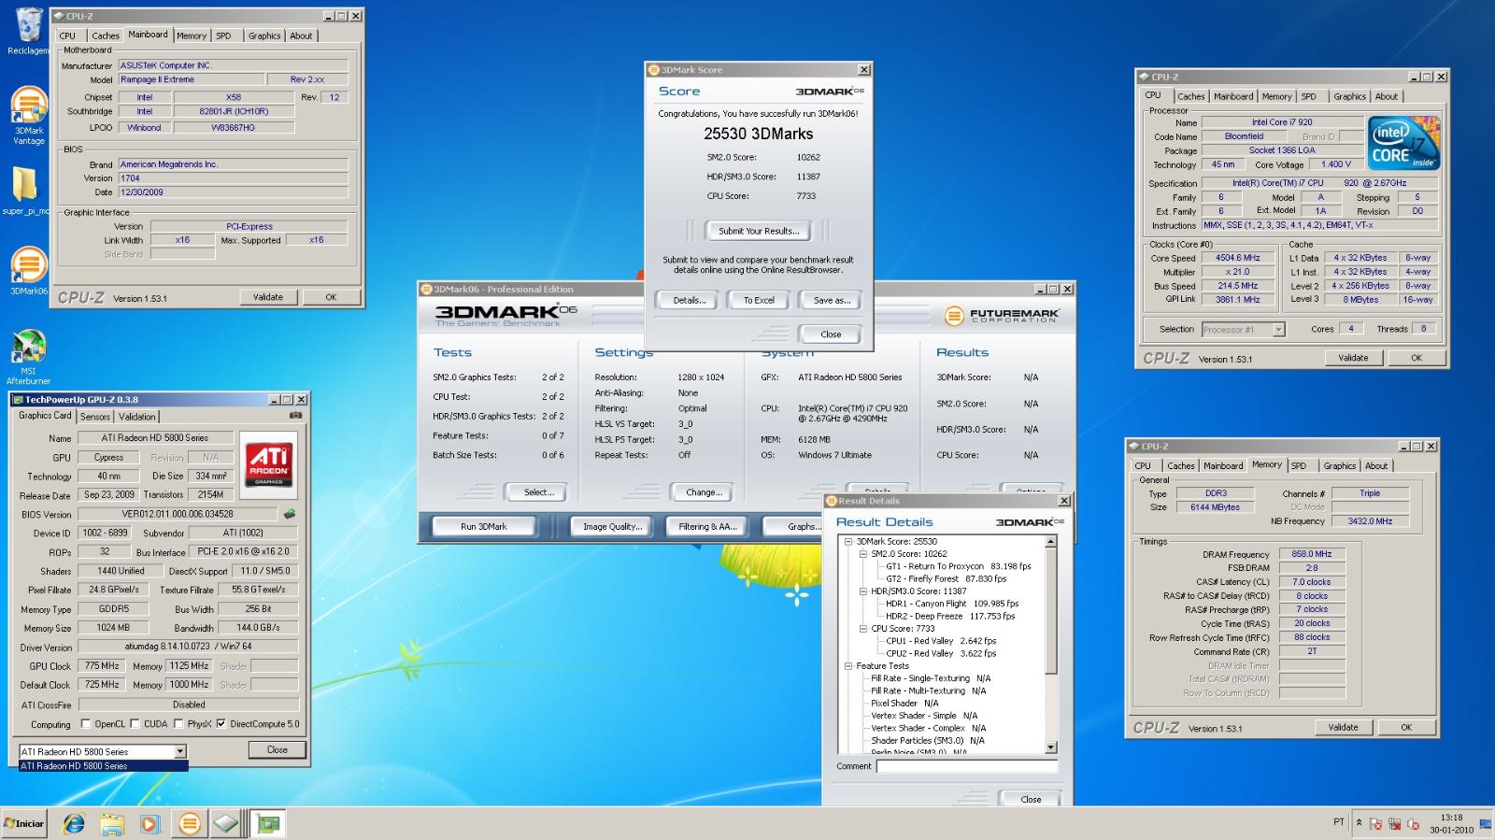Click Select... under Tests section
Image resolution: width=1495 pixels, height=840 pixels.
tap(538, 491)
